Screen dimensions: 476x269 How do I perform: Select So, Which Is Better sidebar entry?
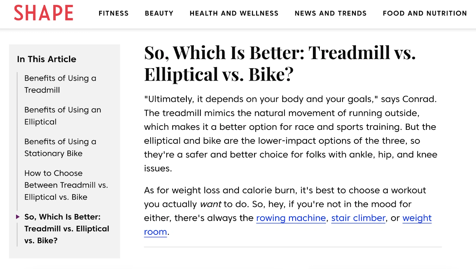tap(67, 229)
